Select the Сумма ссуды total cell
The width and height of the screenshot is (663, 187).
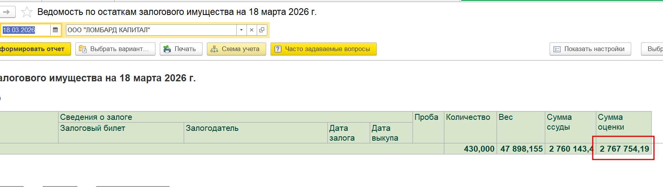click(570, 149)
